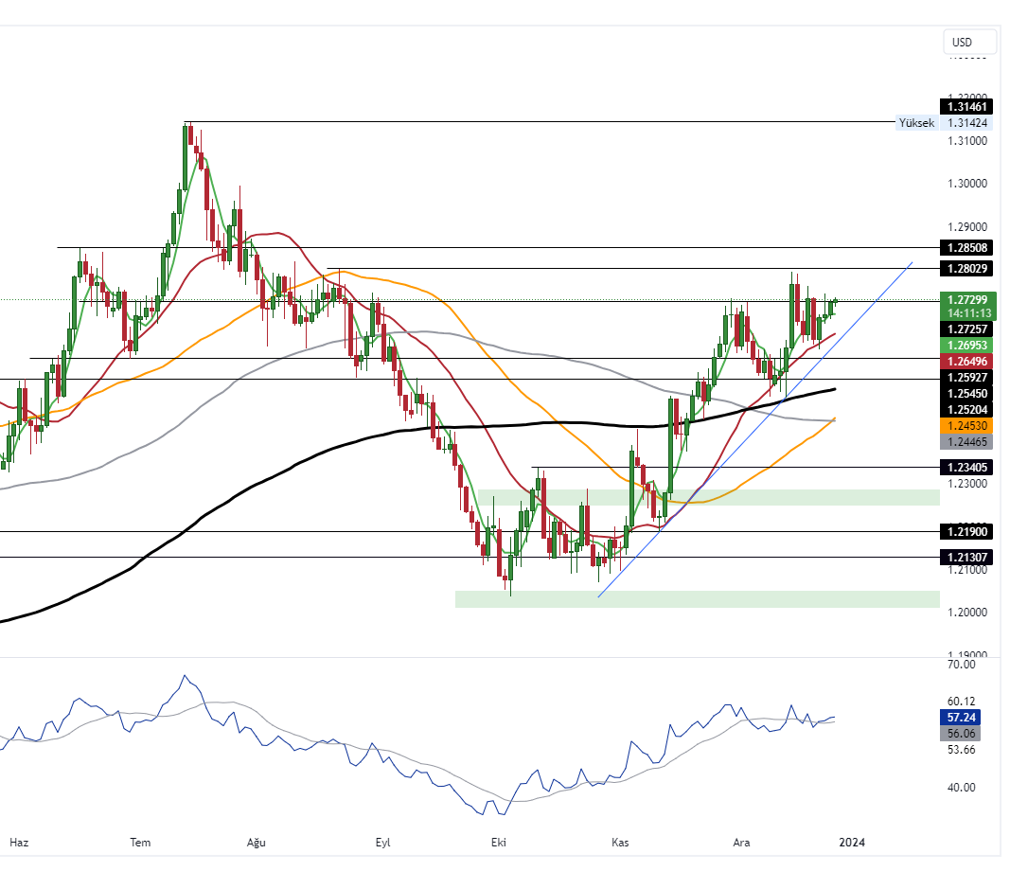This screenshot has width=1010, height=889.
Task: Click the 2024 label on the time axis
Action: click(852, 842)
